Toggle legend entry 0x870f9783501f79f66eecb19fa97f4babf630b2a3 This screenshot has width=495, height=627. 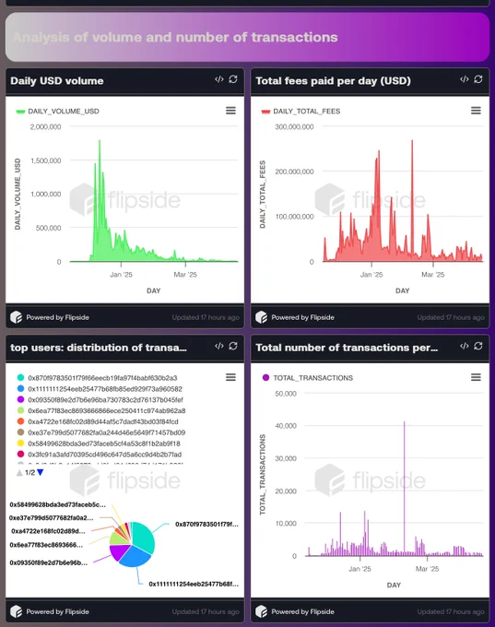pyautogui.click(x=97, y=378)
